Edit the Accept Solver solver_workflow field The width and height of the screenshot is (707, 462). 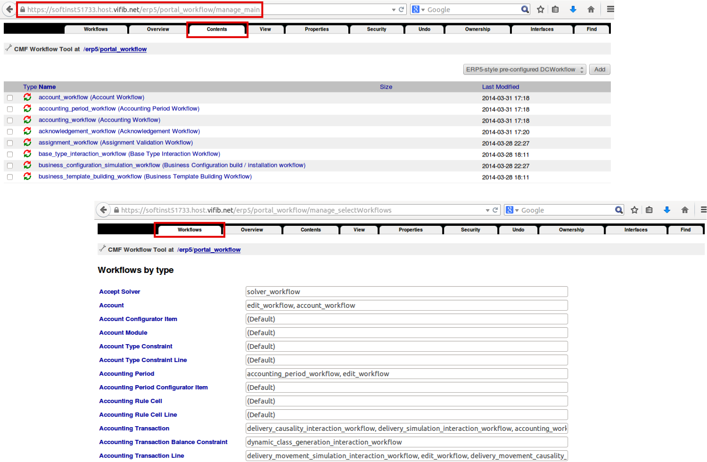(406, 292)
